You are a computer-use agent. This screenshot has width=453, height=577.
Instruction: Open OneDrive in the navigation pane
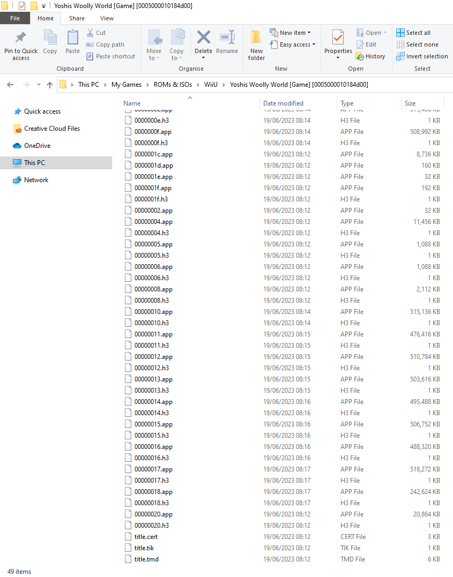(x=32, y=146)
